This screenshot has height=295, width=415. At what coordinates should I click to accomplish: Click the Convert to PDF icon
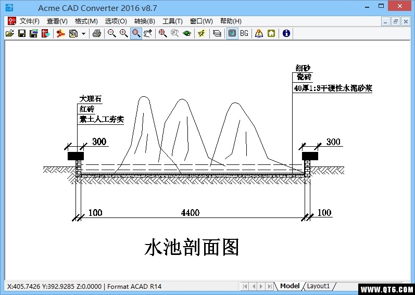tap(61, 33)
